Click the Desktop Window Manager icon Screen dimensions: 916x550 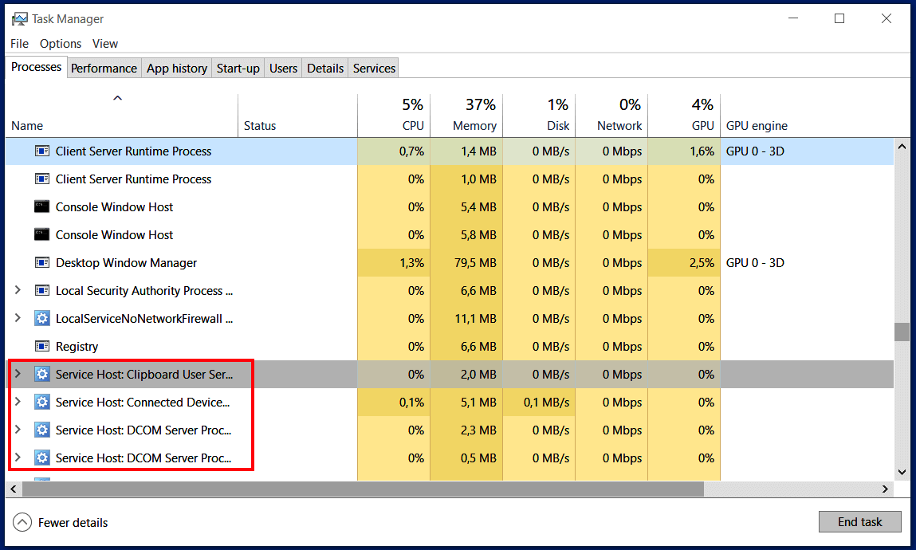pyautogui.click(x=41, y=263)
